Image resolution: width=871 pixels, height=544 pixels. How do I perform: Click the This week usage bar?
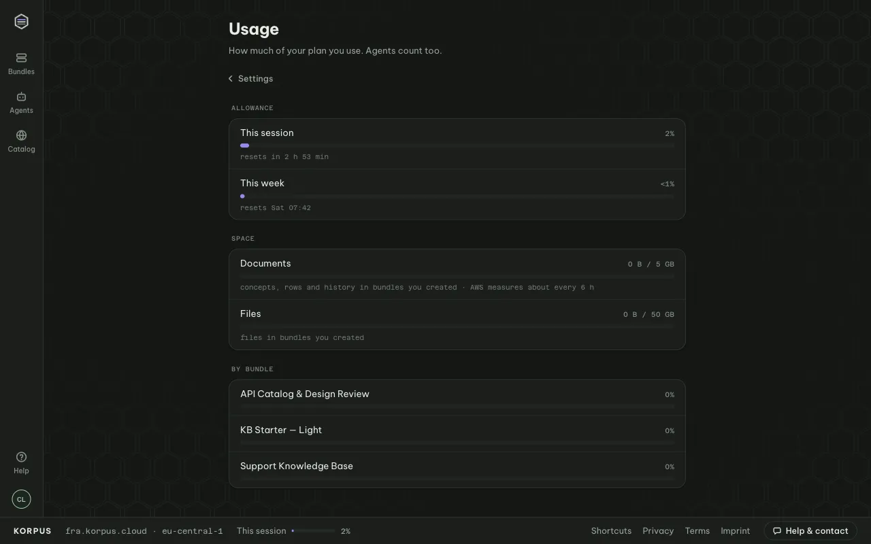457,196
